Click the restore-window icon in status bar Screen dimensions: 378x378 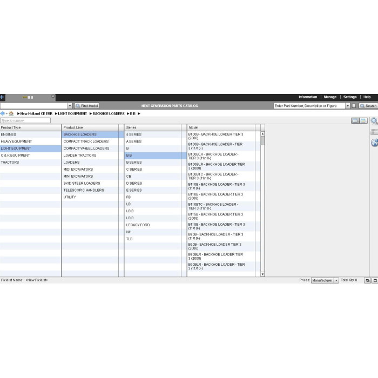pyautogui.click(x=367, y=280)
